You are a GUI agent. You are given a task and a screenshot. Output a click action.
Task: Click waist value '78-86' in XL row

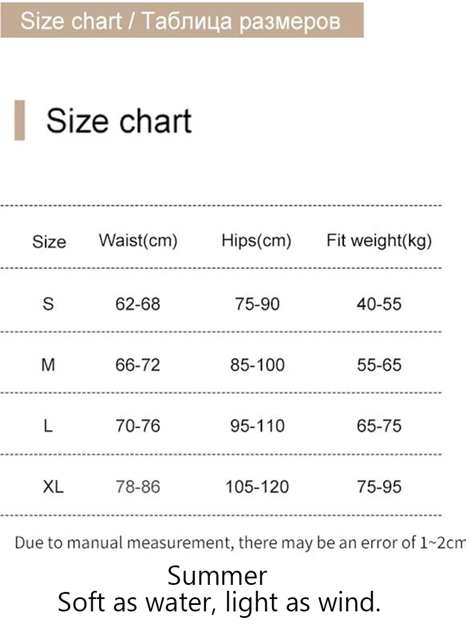pyautogui.click(x=137, y=487)
